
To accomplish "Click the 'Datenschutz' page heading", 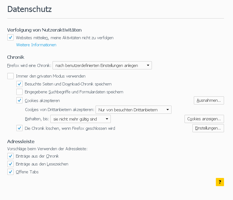I will (29, 9).
